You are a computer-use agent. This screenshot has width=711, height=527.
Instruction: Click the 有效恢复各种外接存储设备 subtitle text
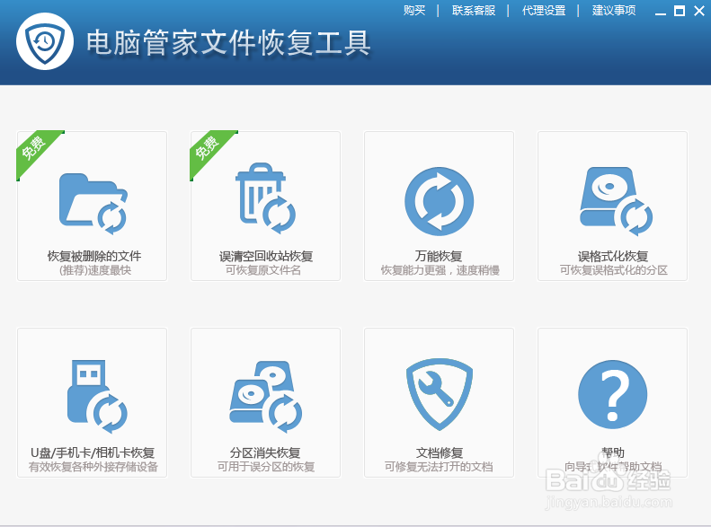[93, 467]
